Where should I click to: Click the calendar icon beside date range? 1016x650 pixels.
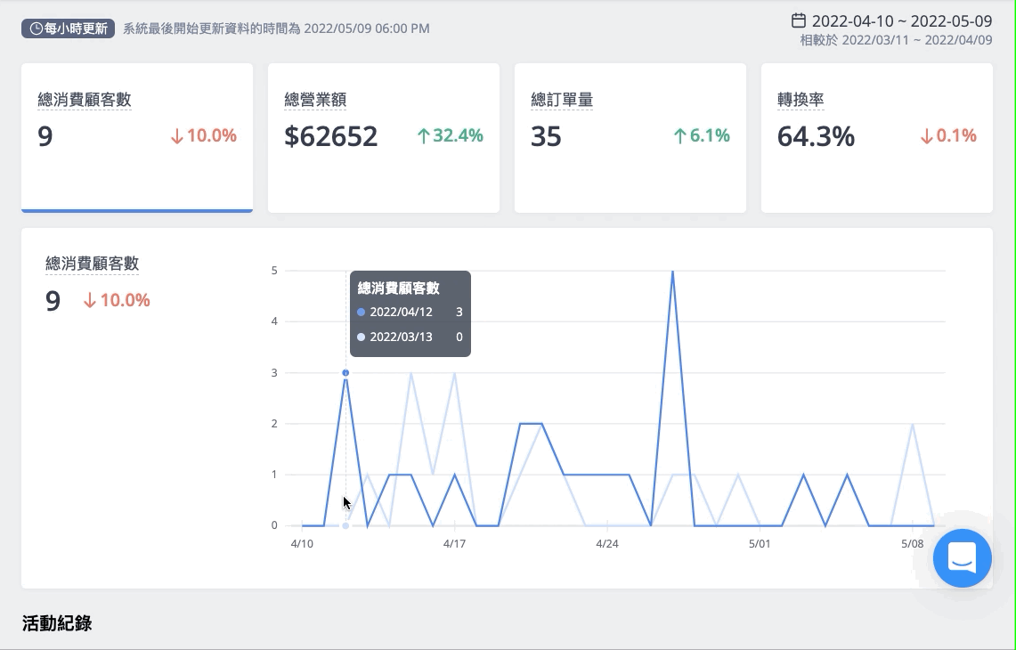tap(798, 20)
